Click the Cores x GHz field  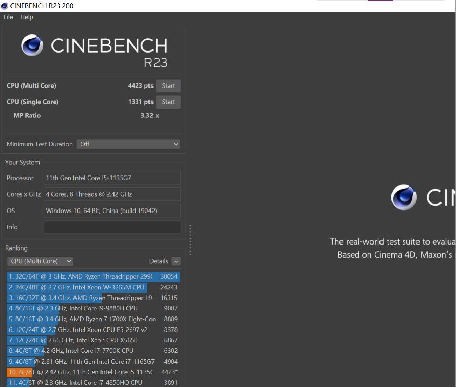pos(112,194)
